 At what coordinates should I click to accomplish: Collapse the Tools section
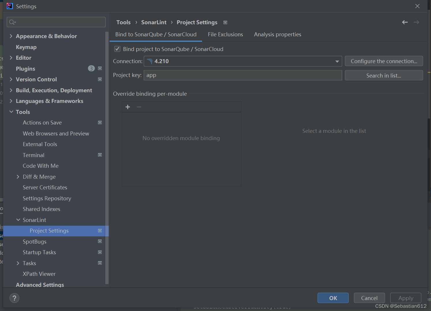pyautogui.click(x=11, y=112)
